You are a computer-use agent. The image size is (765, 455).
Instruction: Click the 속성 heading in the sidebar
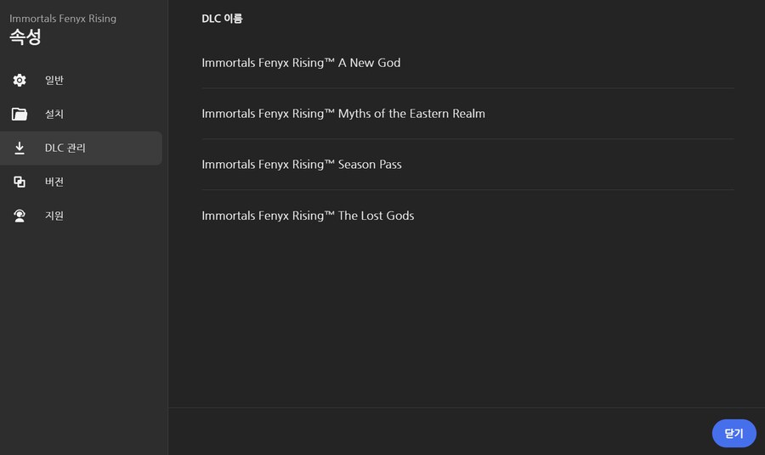coord(25,37)
